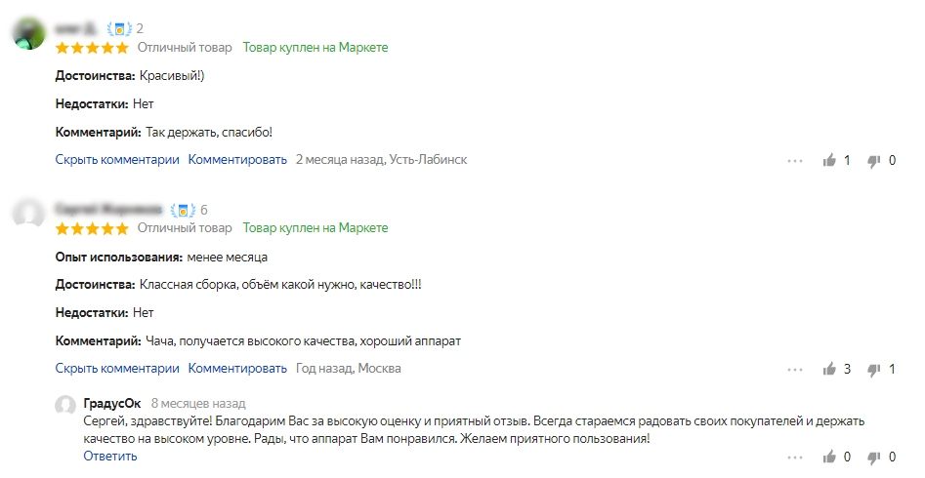
Task: Thumbs down the ГрадусОк reply
Action: (x=874, y=457)
